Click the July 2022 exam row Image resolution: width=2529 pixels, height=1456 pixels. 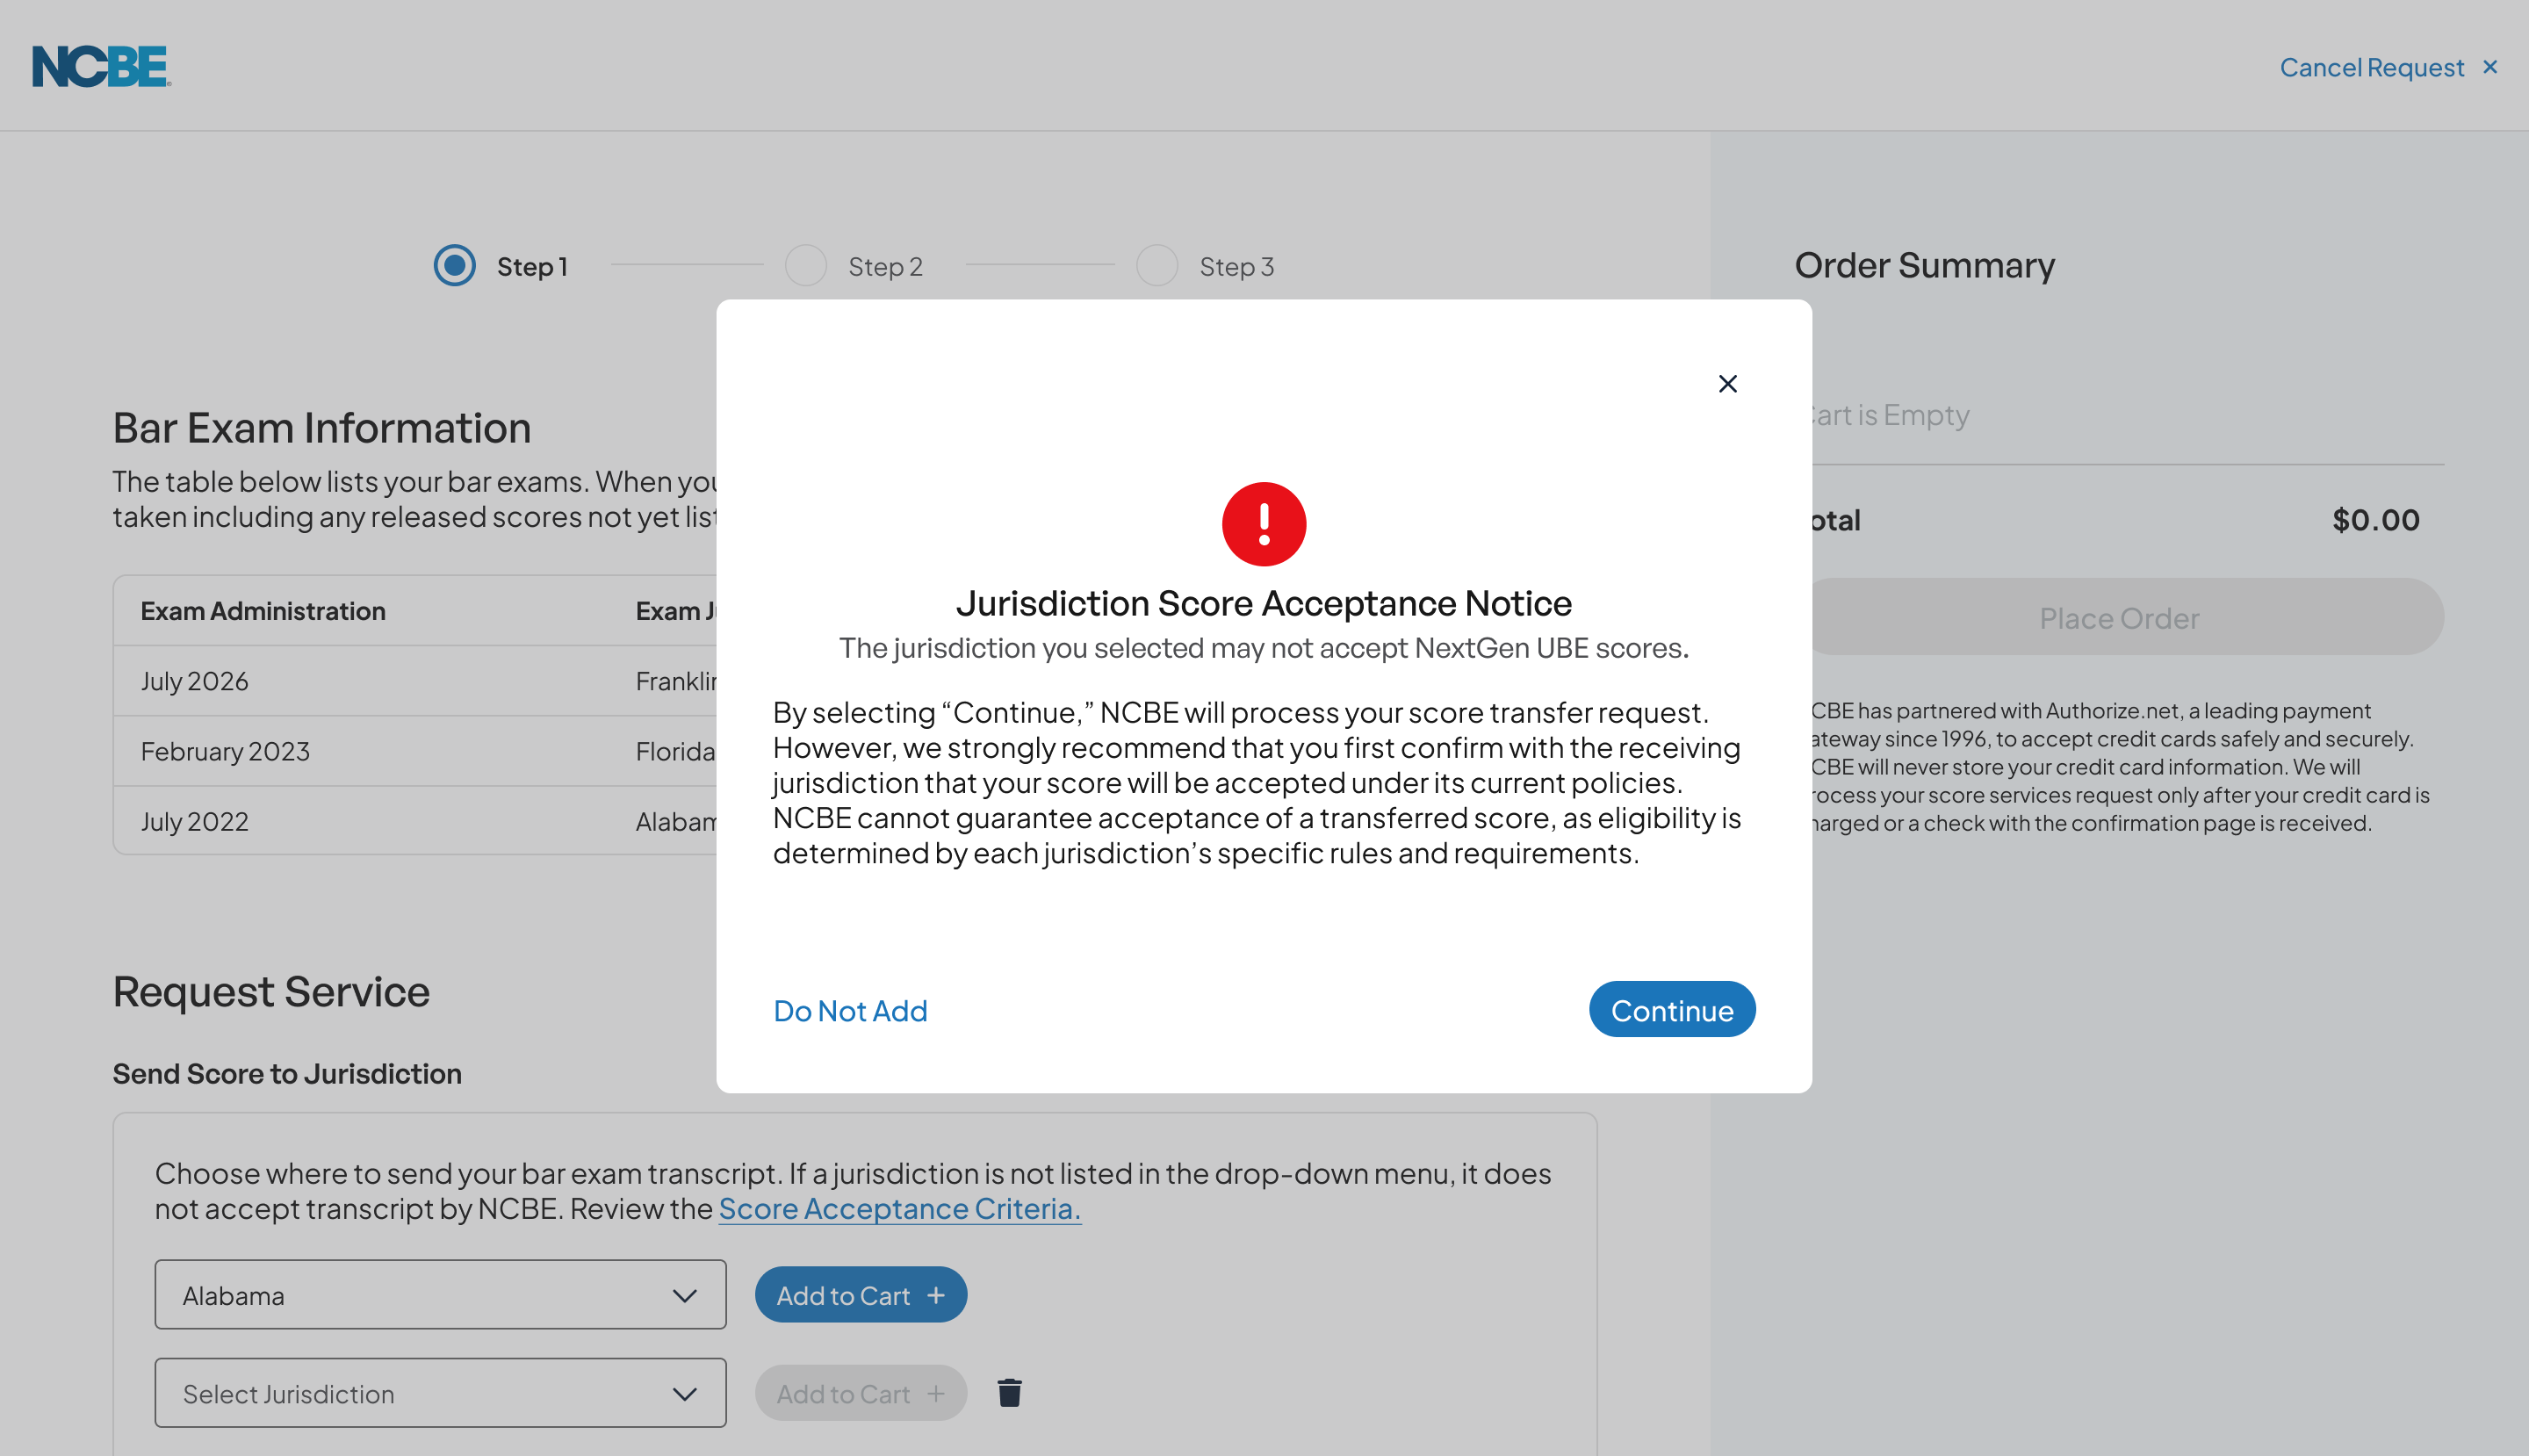click(x=415, y=821)
